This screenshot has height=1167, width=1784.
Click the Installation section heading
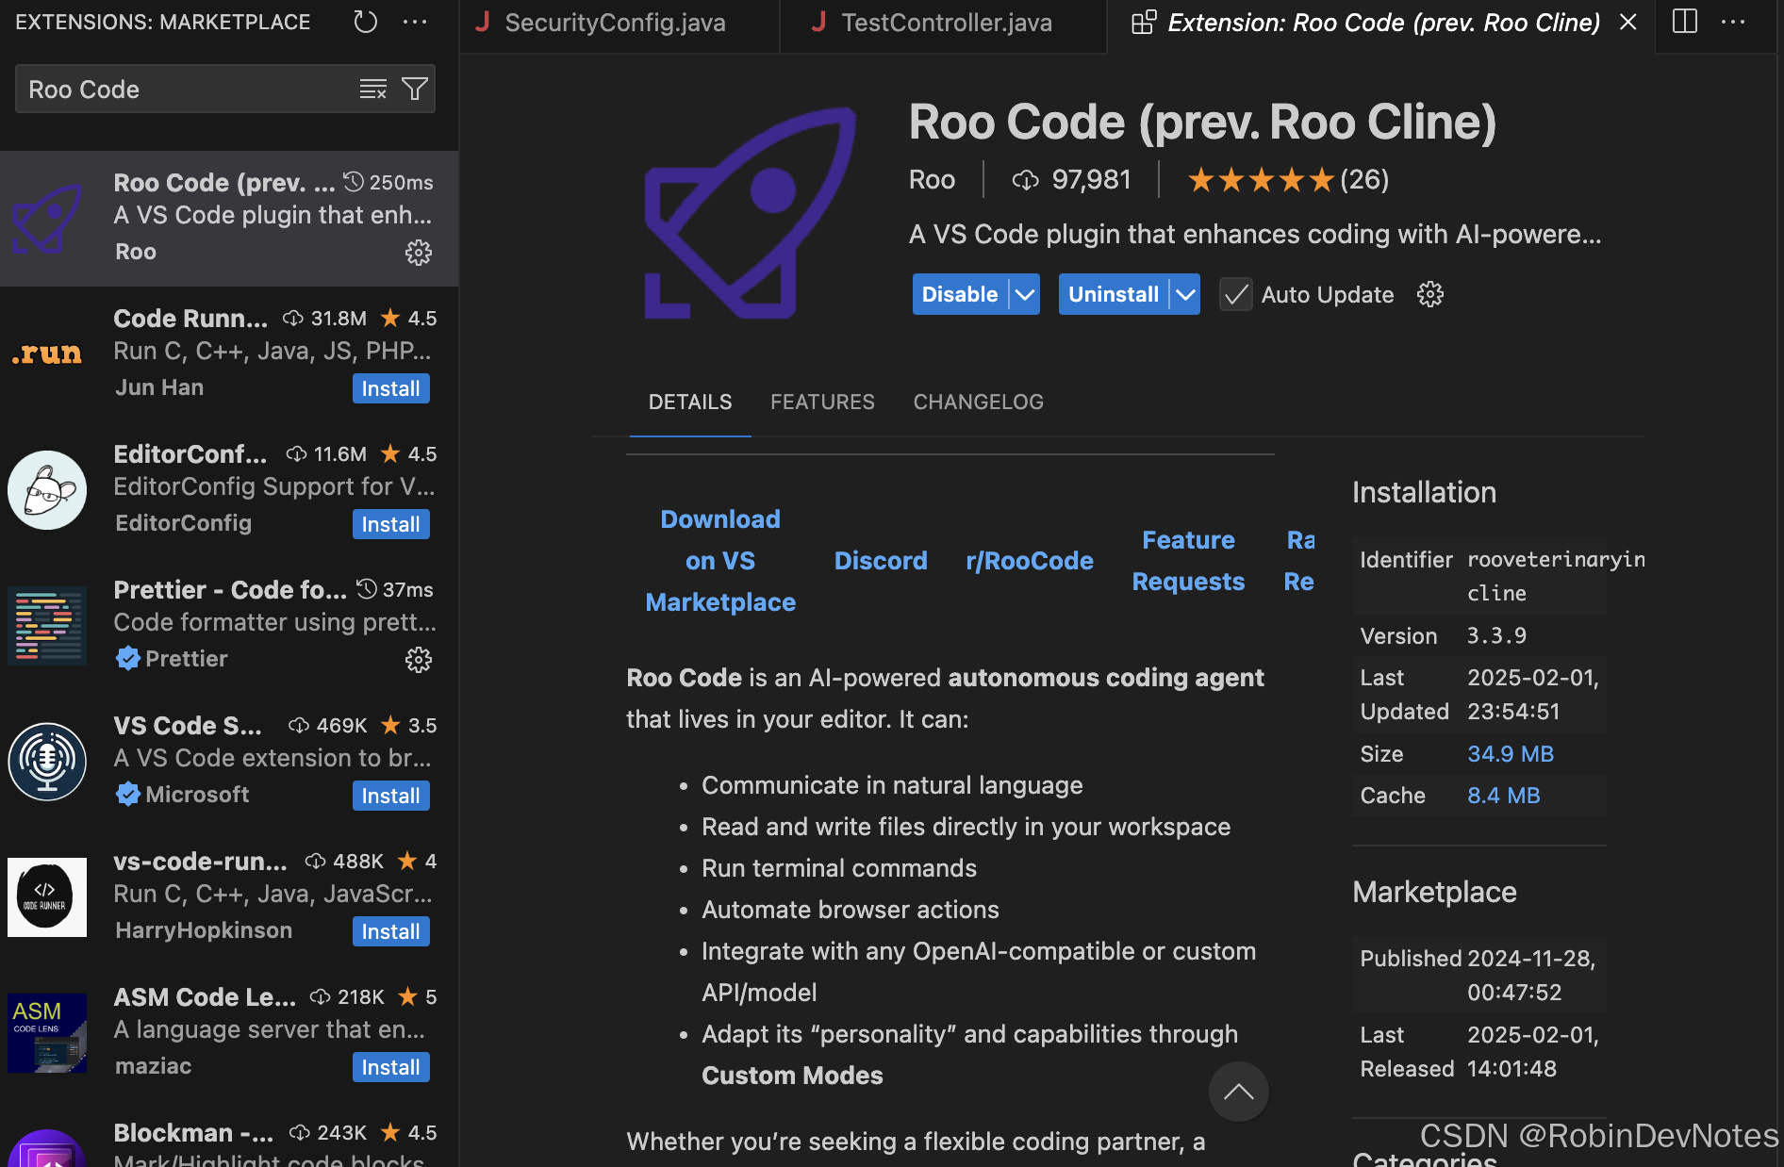tap(1424, 492)
